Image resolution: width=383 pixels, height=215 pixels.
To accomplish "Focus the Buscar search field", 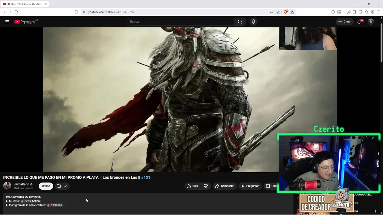I will click(180, 22).
